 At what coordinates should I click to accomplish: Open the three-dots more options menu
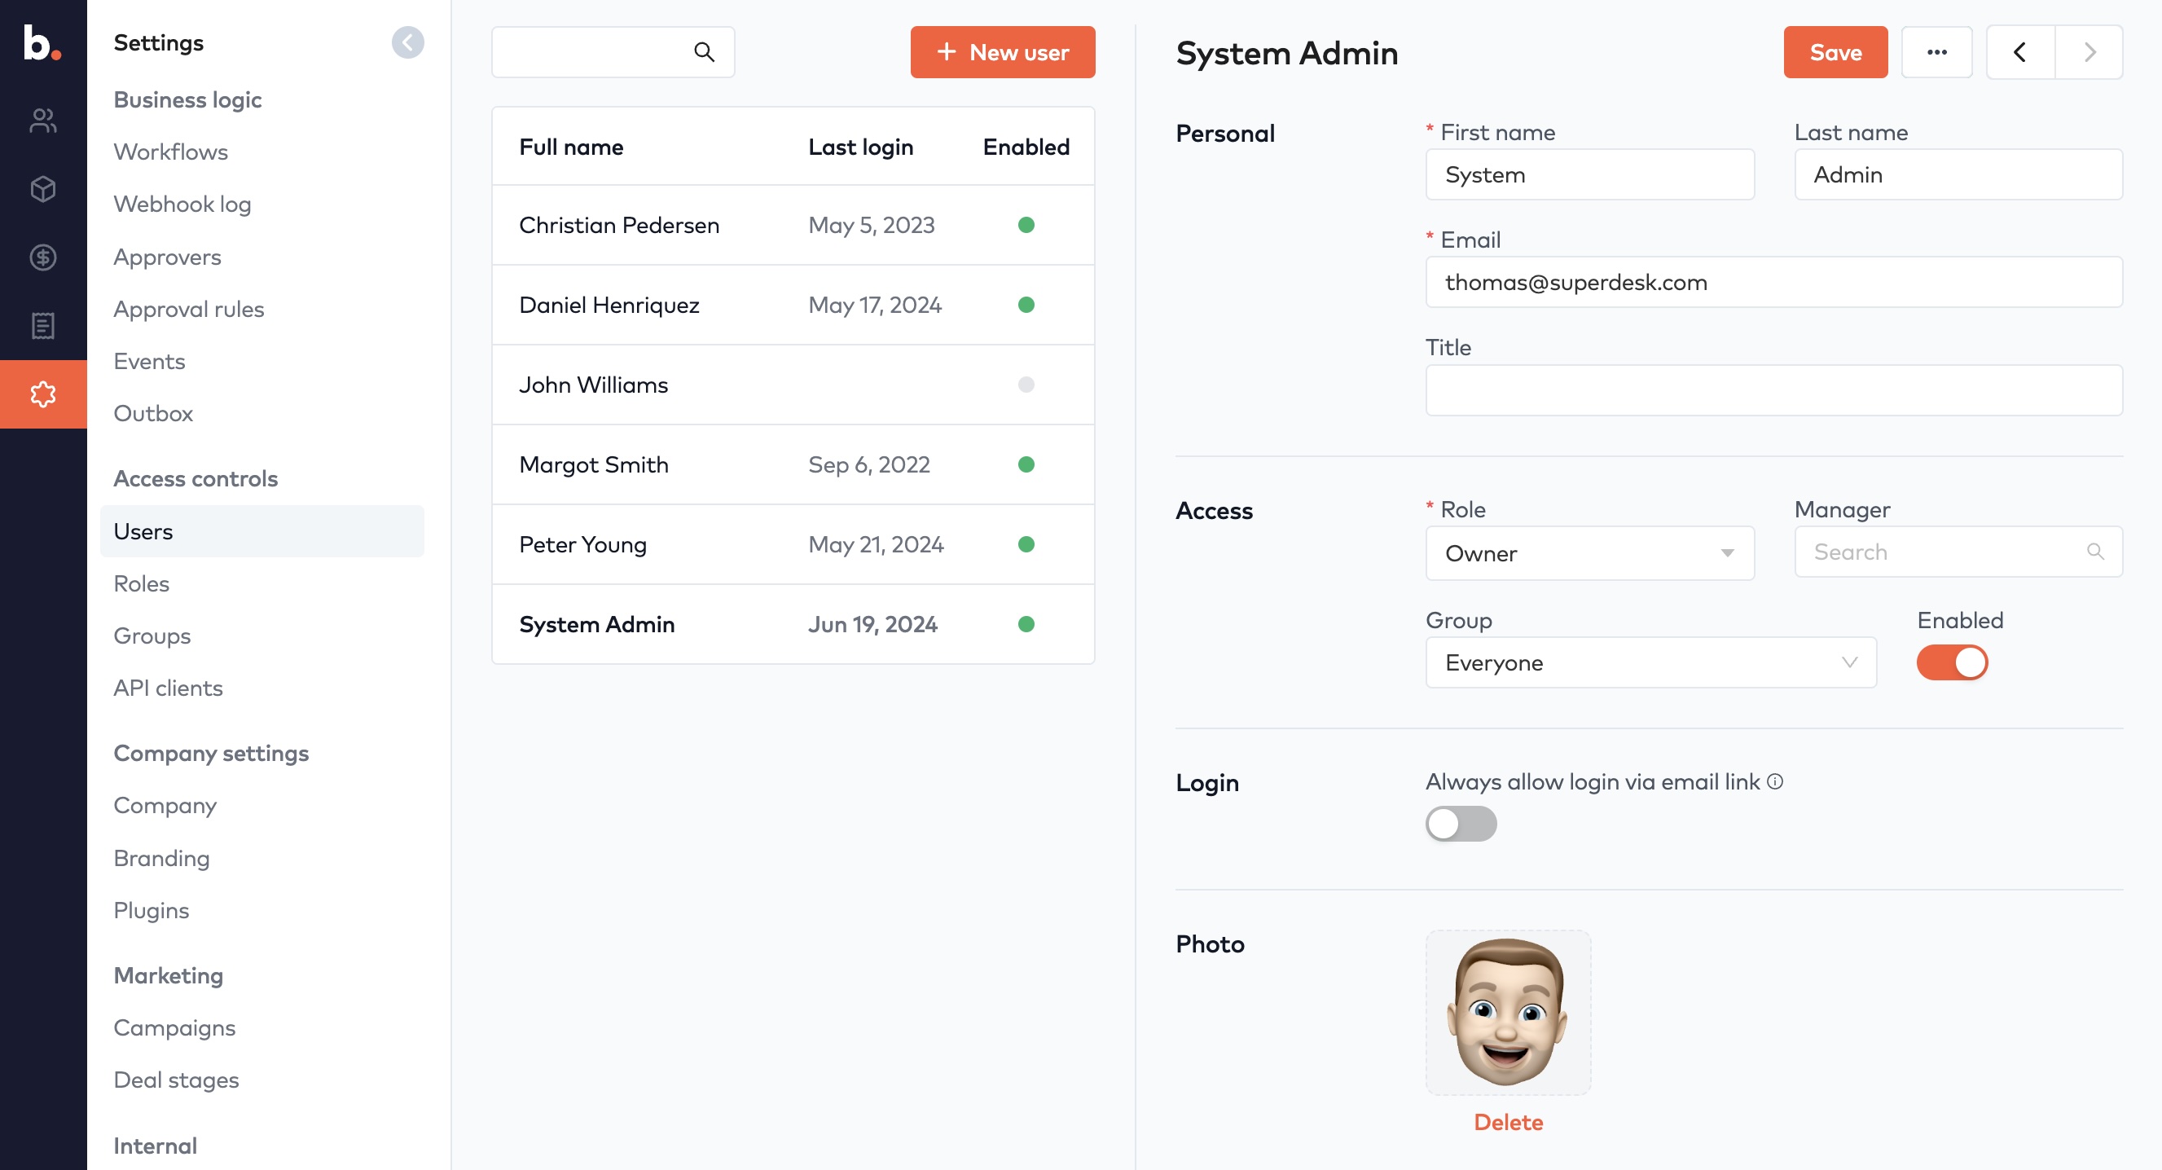pos(1936,52)
